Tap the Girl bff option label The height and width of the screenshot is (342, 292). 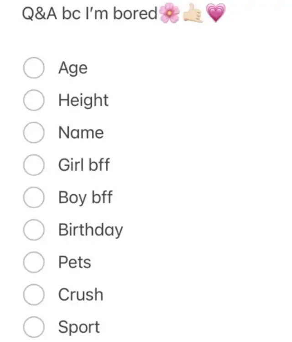[84, 165]
